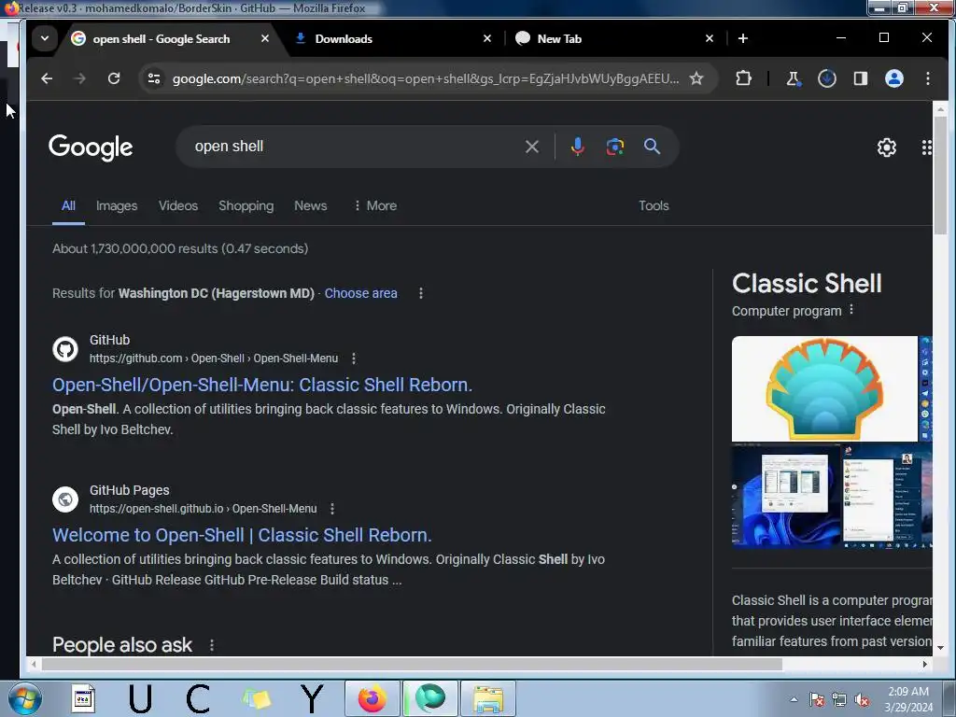
Task: Click the address bar URL field
Action: 425,78
